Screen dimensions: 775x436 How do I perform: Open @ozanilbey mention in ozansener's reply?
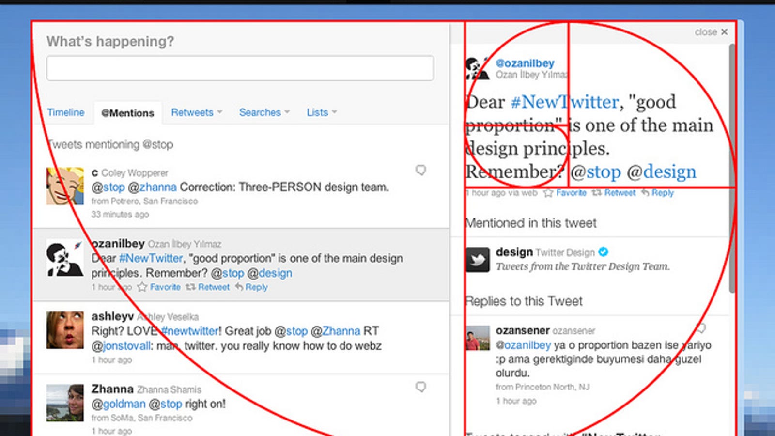click(523, 345)
